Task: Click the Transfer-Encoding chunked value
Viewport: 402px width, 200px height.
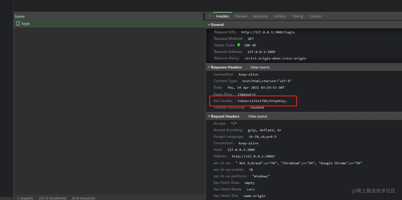Action: 257,108
